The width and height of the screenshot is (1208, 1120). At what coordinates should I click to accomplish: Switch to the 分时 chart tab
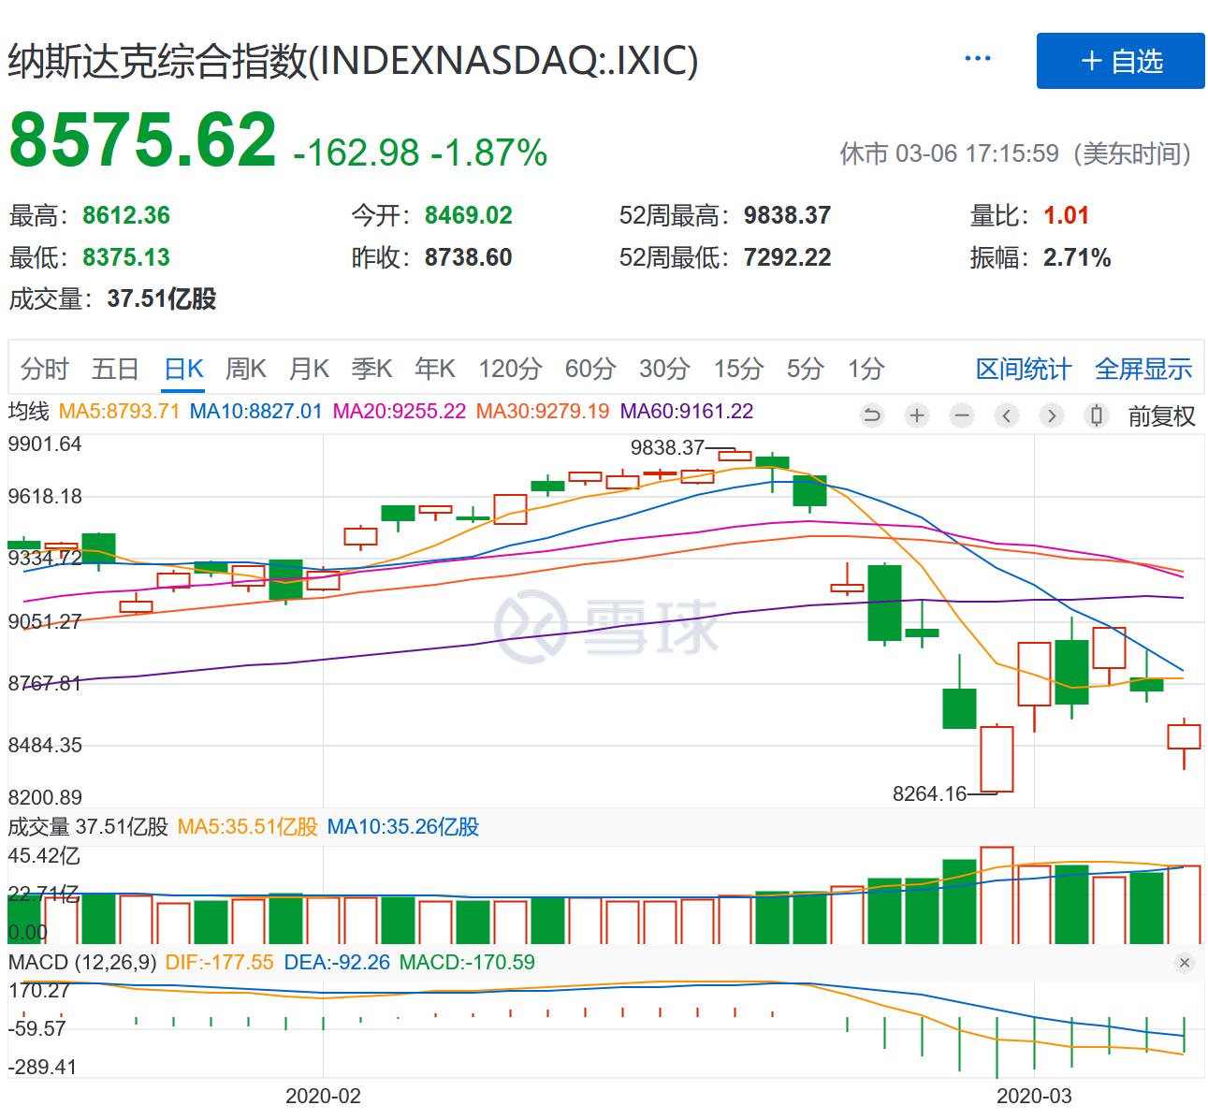[44, 369]
